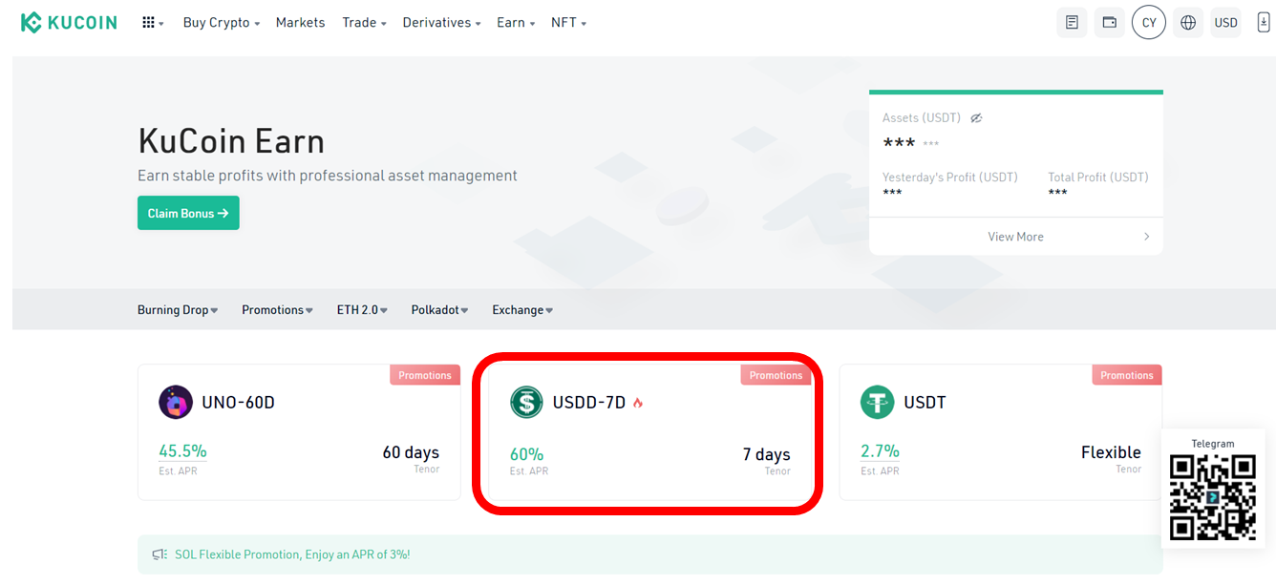Click the KuCoin logo
Image resolution: width=1276 pixels, height=585 pixels.
tap(69, 22)
